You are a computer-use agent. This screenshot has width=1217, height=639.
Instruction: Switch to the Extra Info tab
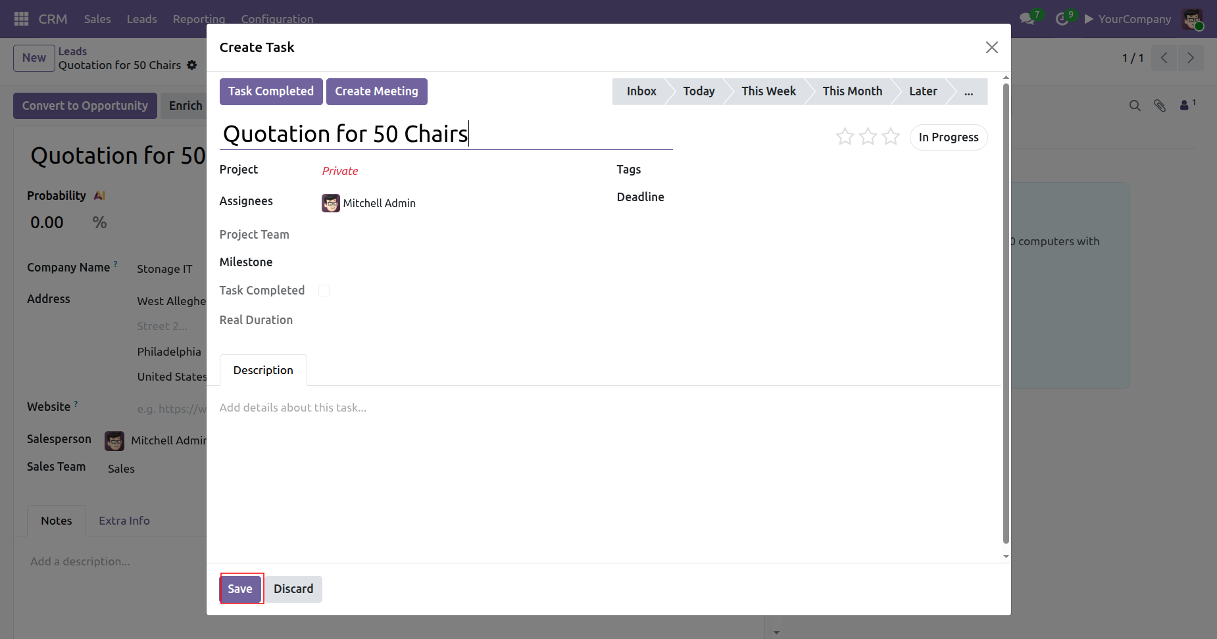pos(124,521)
